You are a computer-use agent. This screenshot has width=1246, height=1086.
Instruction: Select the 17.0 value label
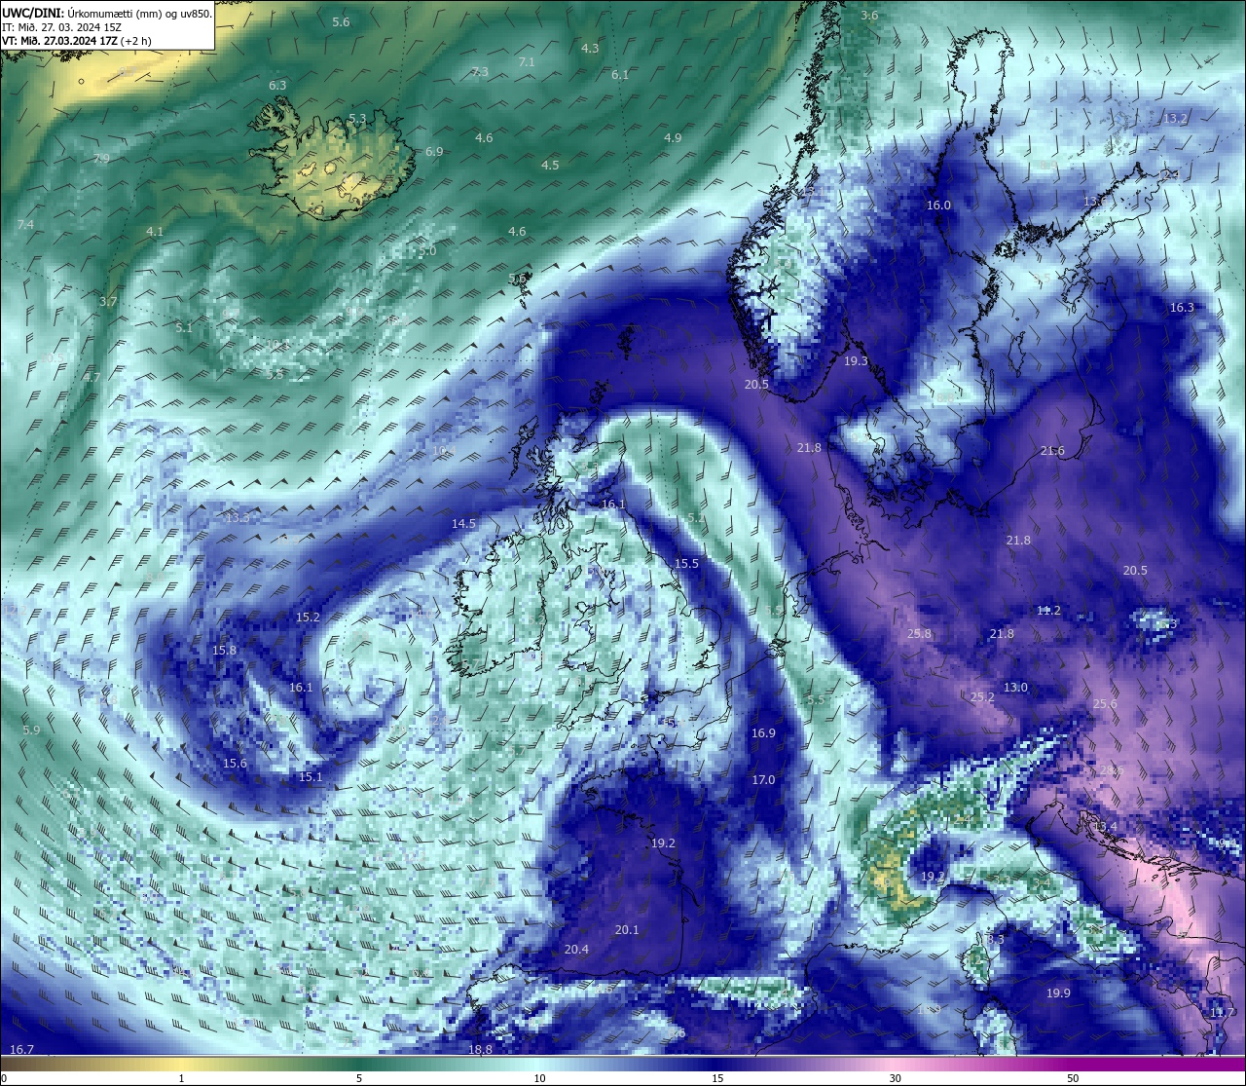[763, 779]
